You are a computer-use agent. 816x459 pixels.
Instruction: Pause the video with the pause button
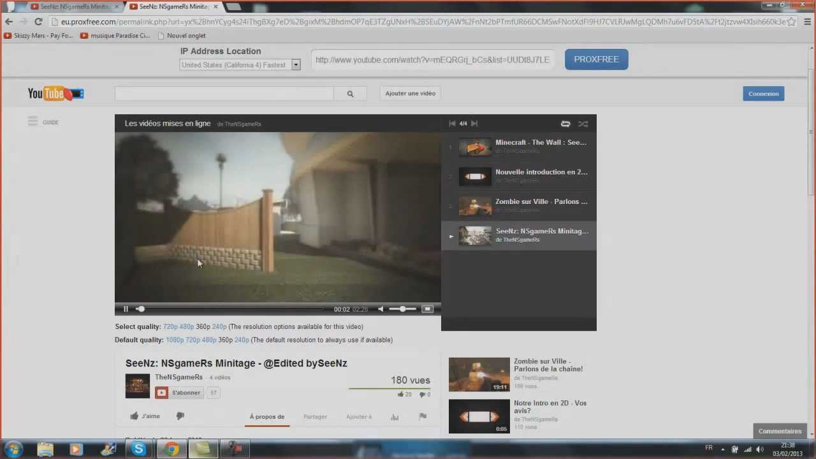[x=126, y=309]
